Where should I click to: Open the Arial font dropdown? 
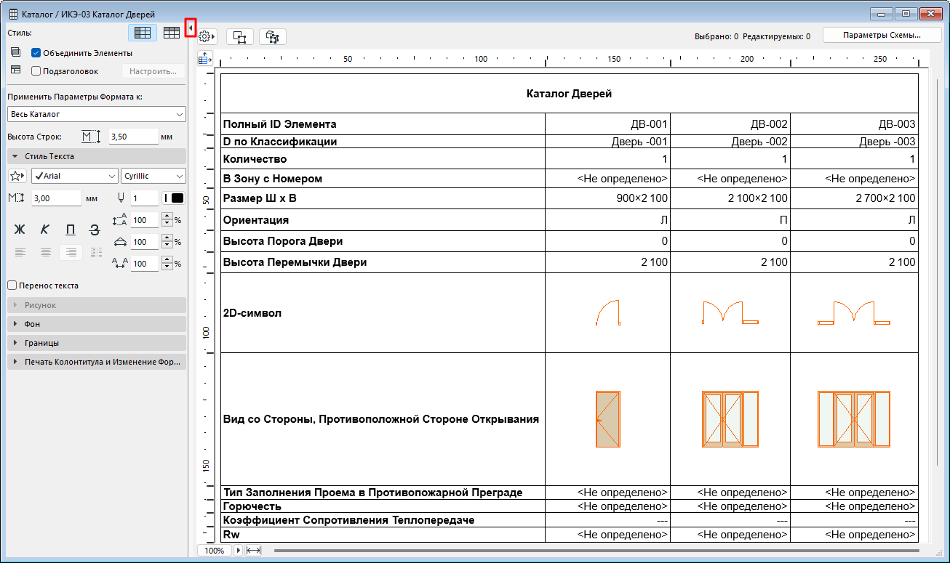pyautogui.click(x=74, y=177)
